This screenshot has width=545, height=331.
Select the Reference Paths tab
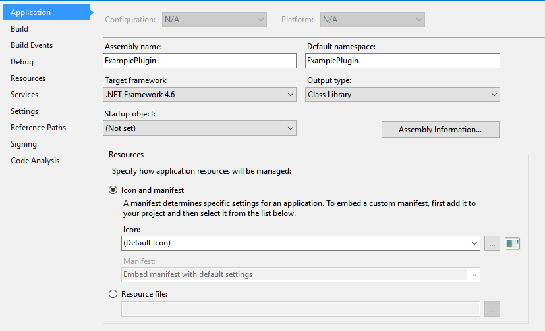point(38,128)
